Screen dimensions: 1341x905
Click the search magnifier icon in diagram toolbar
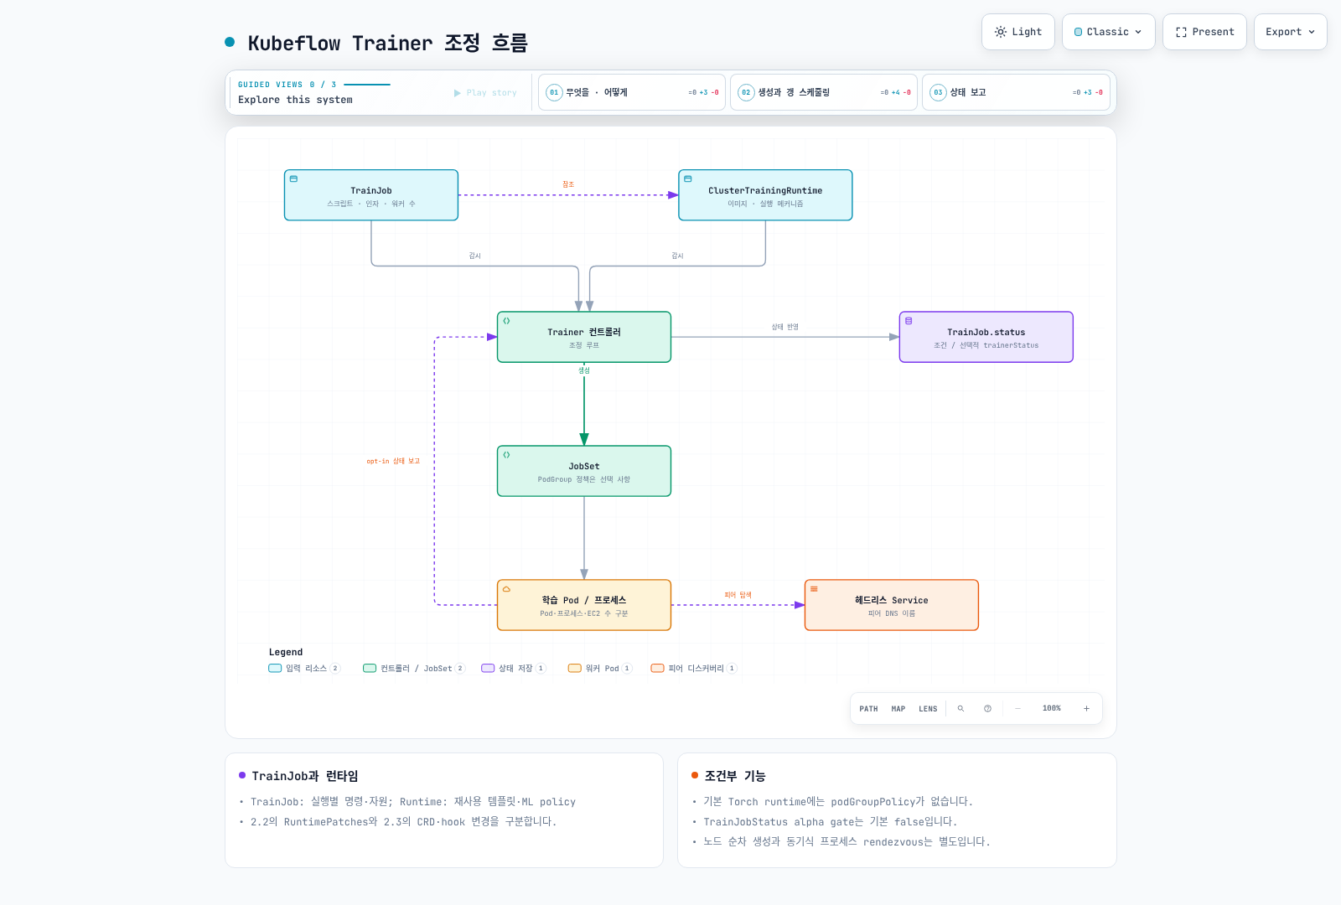[960, 709]
